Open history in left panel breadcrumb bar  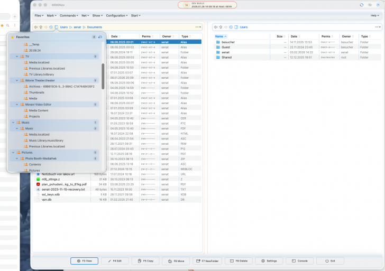tap(51, 27)
